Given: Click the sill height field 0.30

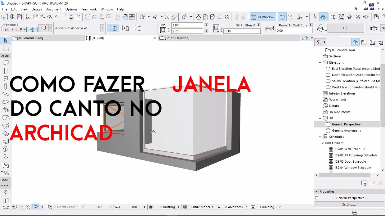Looking at the screenshot, I should (242, 31).
